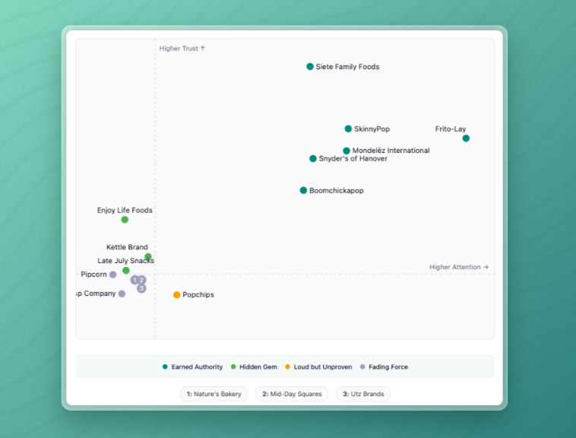Click the Frito-Lay data point
This screenshot has width=576, height=438.
tap(466, 138)
